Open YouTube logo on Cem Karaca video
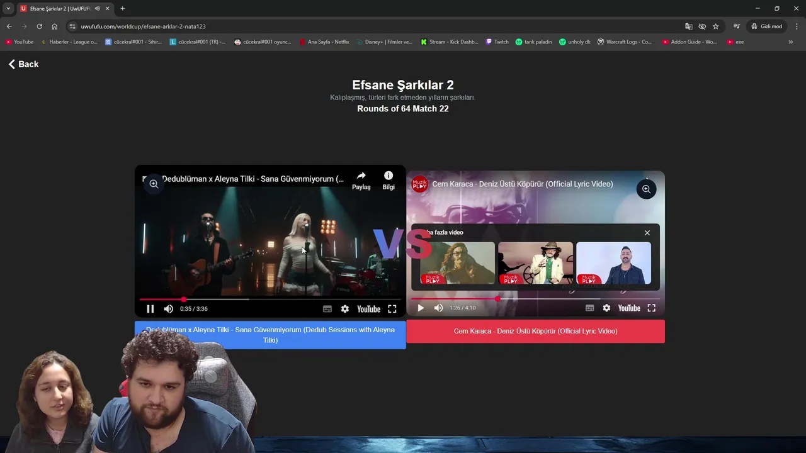Image resolution: width=806 pixels, height=453 pixels. pos(629,308)
